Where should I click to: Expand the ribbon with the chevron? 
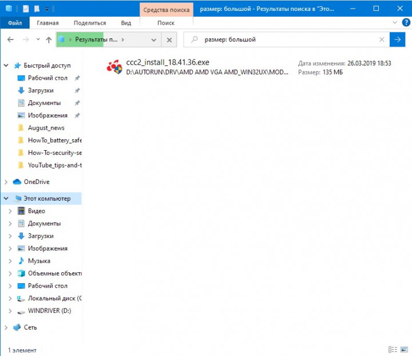pos(395,23)
